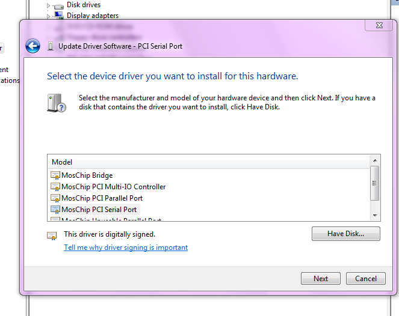The width and height of the screenshot is (399, 316).
Task: Select MosChip Bridge model
Action: (x=87, y=175)
